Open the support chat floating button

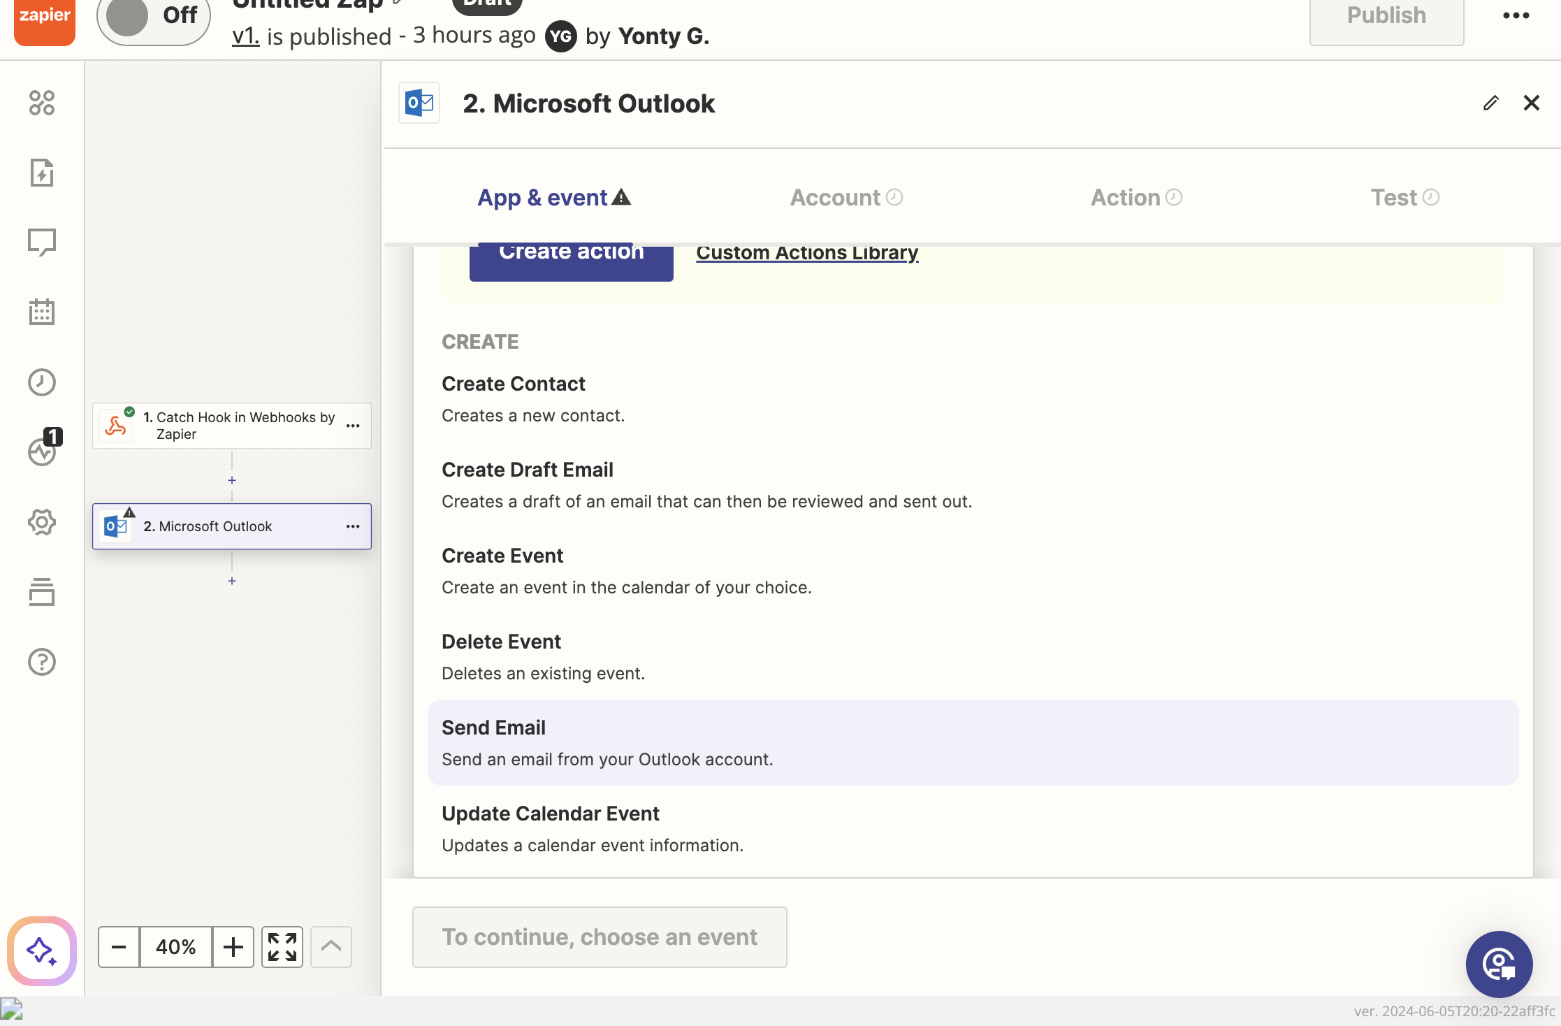[x=1500, y=964]
